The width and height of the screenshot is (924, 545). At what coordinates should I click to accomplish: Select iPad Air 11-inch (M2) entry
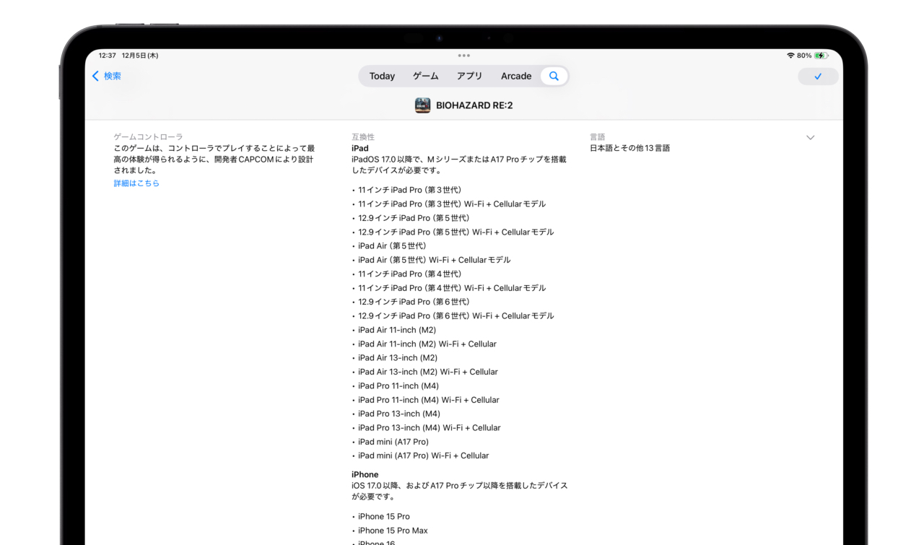tap(397, 330)
